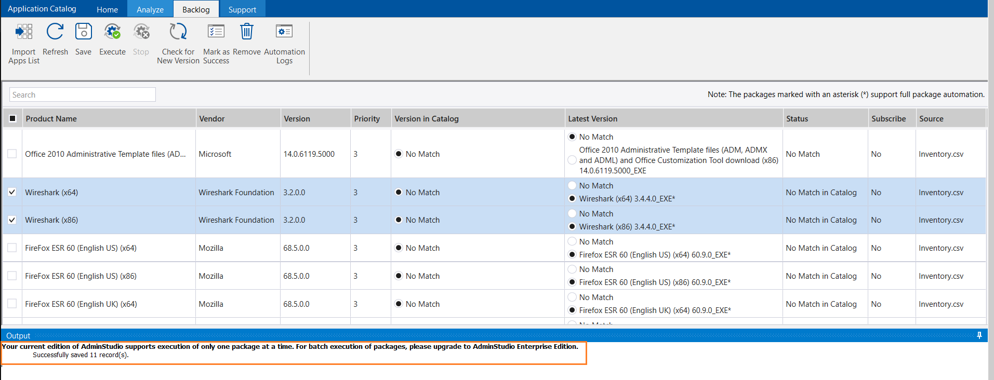The image size is (994, 380).
Task: Select Version in Catalog No Match for Wireshark (x64)
Action: click(399, 192)
